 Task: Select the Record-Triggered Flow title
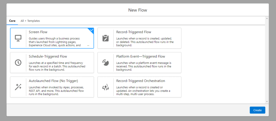[x=134, y=32]
